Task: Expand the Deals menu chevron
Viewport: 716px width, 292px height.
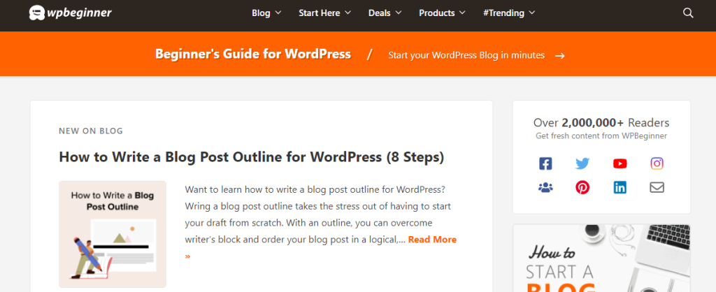Action: point(399,13)
